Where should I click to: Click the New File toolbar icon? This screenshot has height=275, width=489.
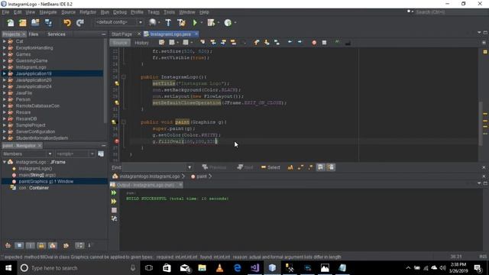(10, 23)
